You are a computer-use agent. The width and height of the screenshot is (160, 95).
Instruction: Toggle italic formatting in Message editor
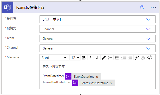click(x=90, y=58)
